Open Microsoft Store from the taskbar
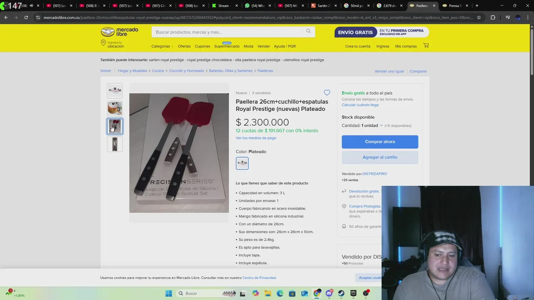Screen dimensions: 534x300 [292, 293]
